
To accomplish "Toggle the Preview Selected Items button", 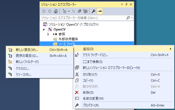I will coord(100,11).
